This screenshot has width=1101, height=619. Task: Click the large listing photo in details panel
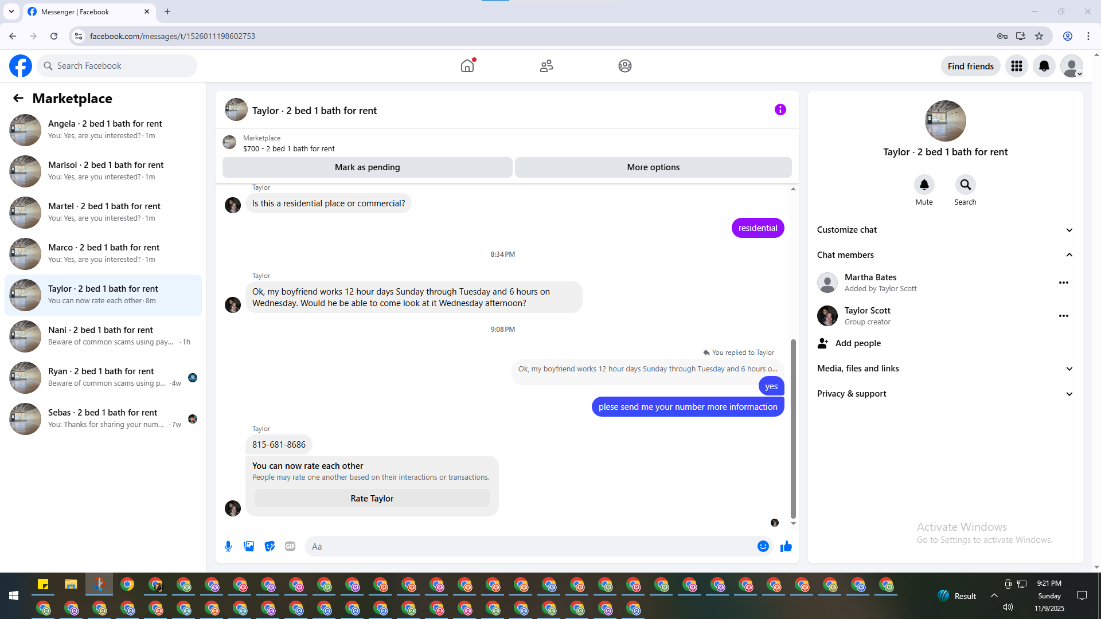pos(946,121)
